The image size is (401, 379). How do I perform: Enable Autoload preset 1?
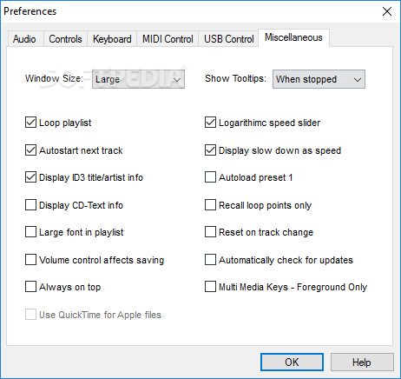pyautogui.click(x=210, y=177)
